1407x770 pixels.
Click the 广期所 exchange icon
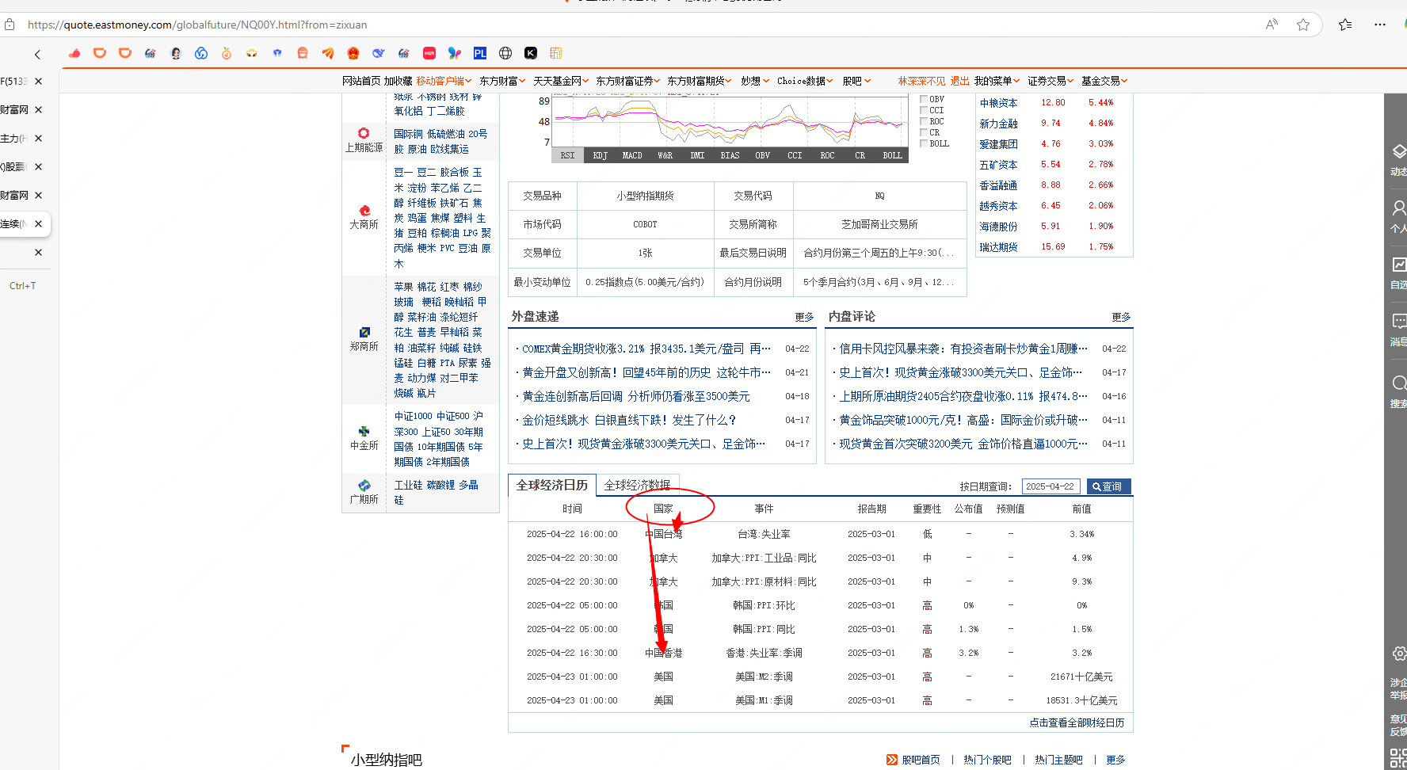coord(364,486)
